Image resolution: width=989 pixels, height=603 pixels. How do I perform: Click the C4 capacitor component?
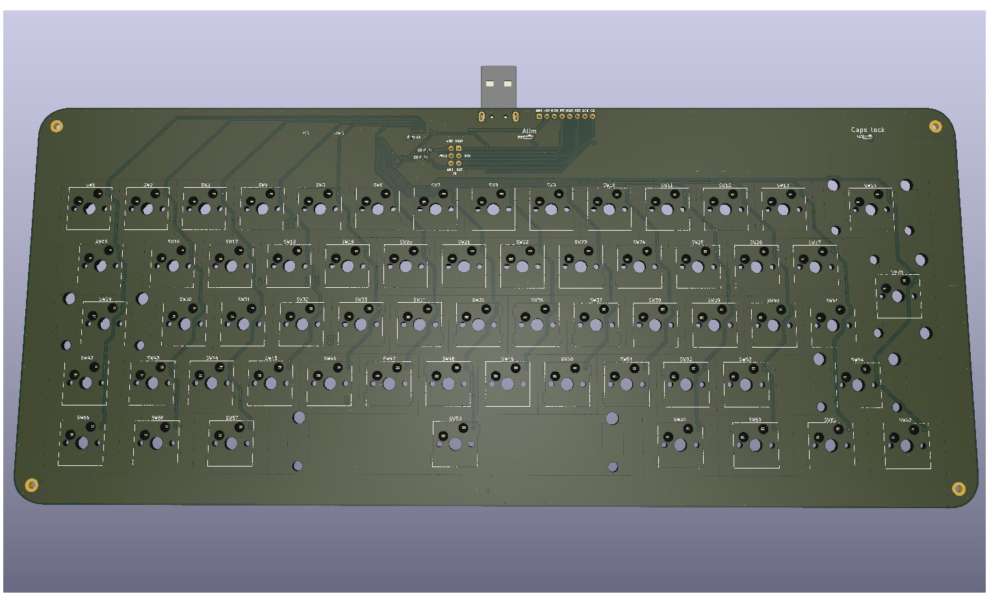pyautogui.click(x=411, y=137)
